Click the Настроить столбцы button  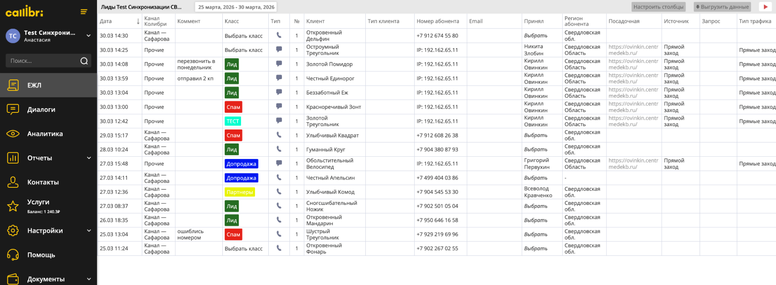coord(658,7)
